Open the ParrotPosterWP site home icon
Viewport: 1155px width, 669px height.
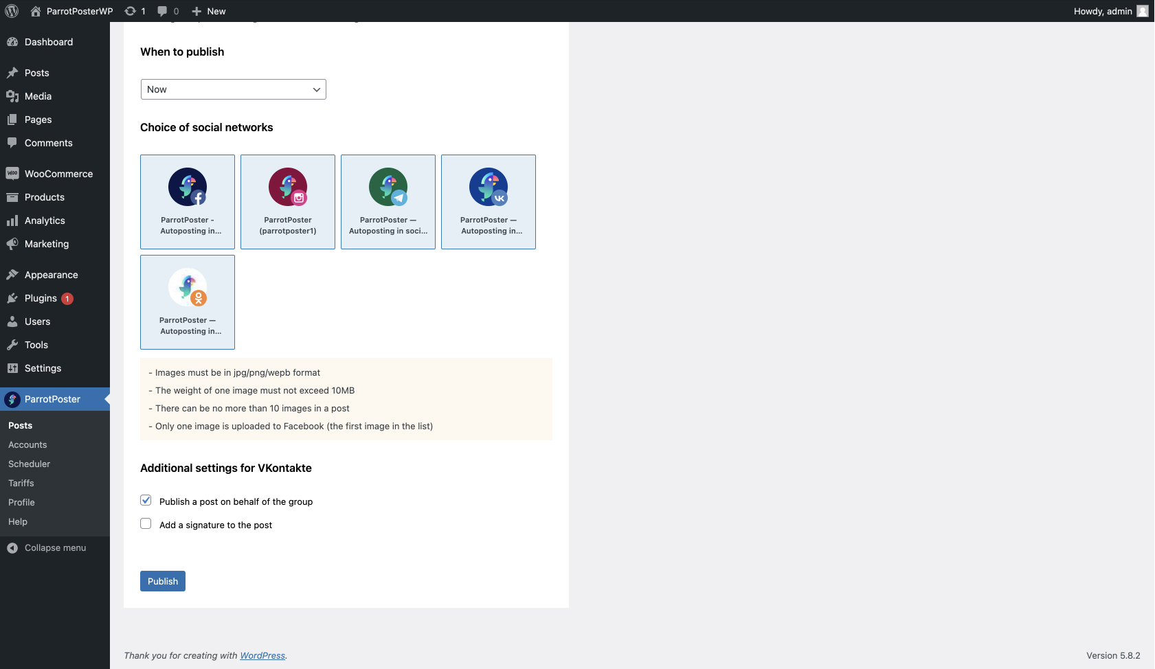[36, 11]
